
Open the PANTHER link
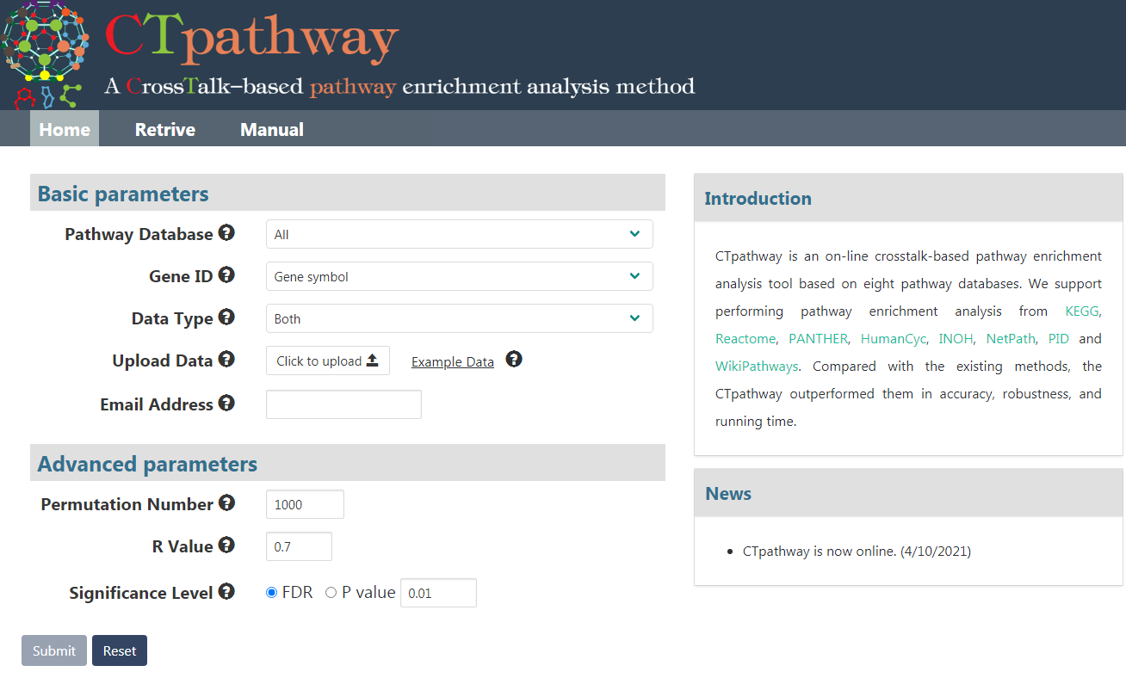point(819,339)
